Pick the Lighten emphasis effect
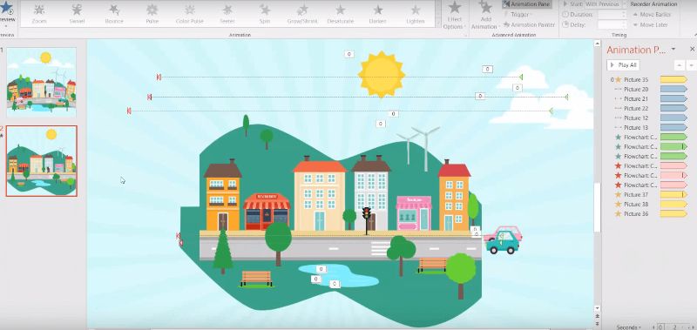The height and width of the screenshot is (330, 697). coord(416,13)
